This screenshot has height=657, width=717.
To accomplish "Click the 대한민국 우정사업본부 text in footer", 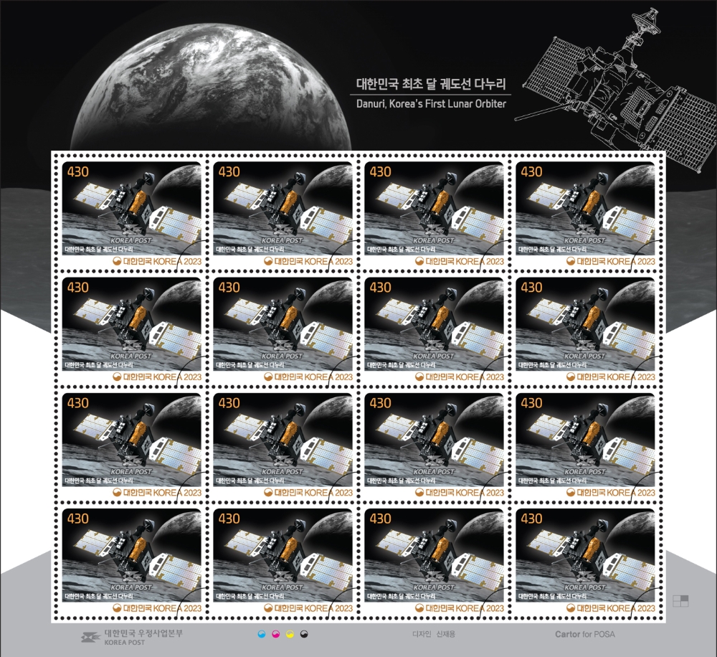I will pyautogui.click(x=143, y=633).
